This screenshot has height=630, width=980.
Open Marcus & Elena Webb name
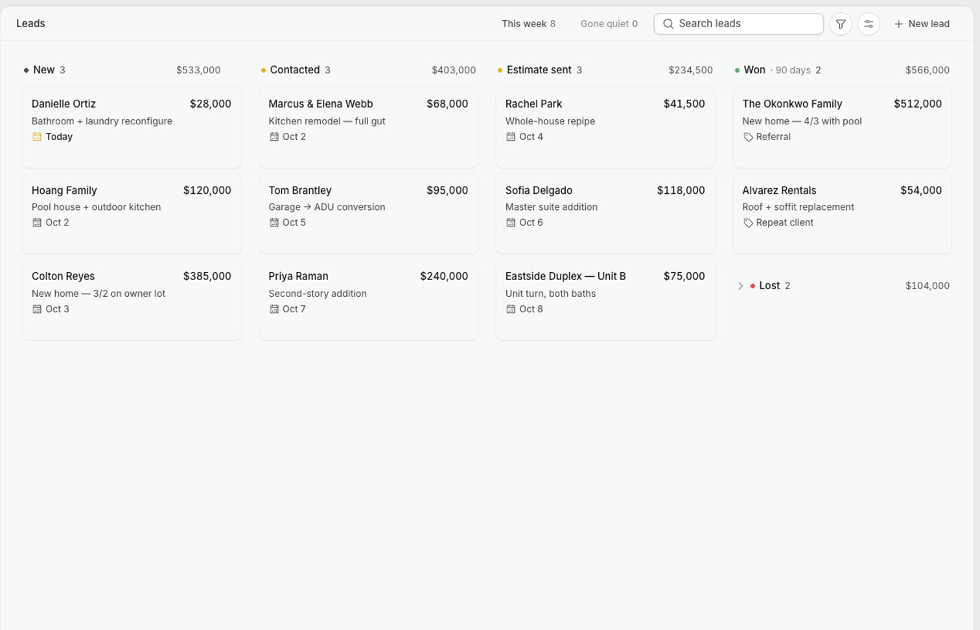tap(321, 104)
